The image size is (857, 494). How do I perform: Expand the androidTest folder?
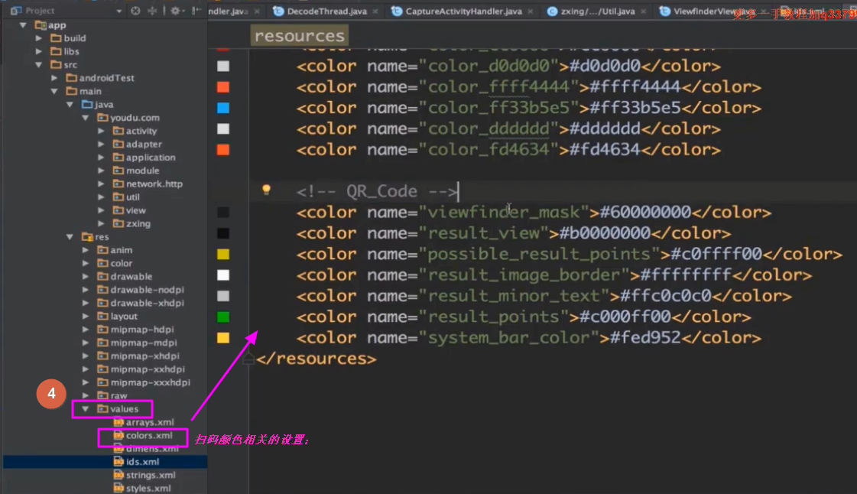pyautogui.click(x=54, y=78)
